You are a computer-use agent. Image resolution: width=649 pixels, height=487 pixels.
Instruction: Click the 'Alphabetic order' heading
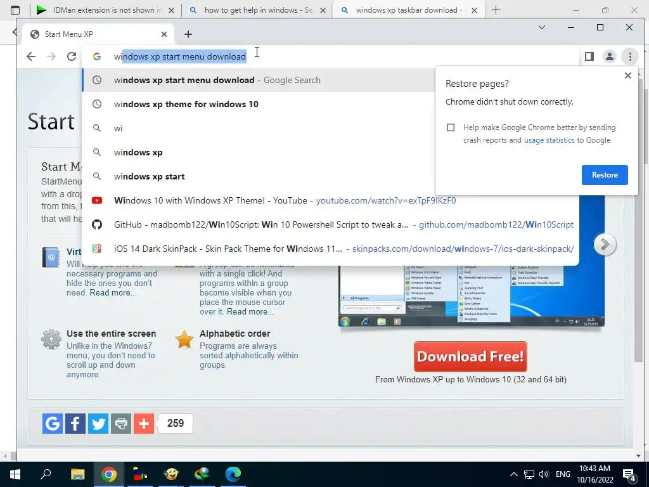[235, 334]
